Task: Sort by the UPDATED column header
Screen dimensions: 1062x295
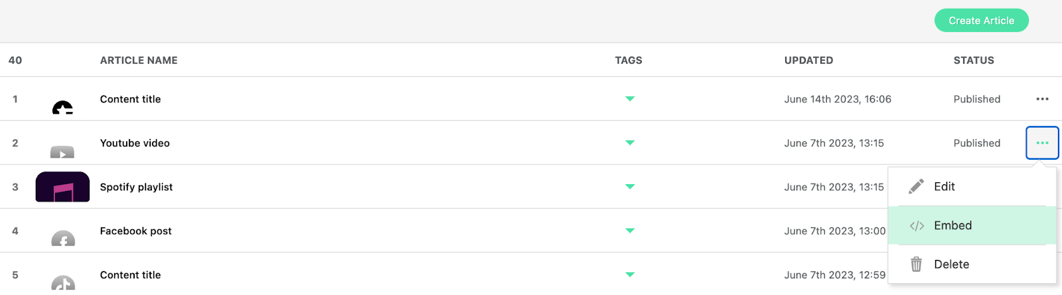Action: tap(808, 60)
